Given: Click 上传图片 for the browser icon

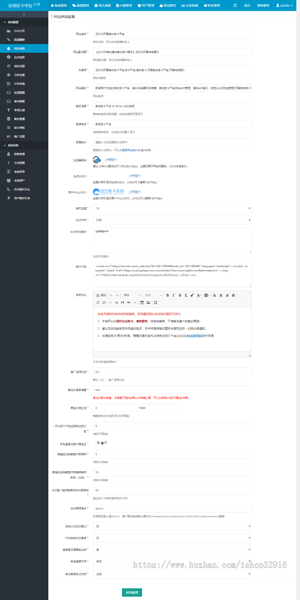Looking at the screenshot, I should (x=111, y=160).
